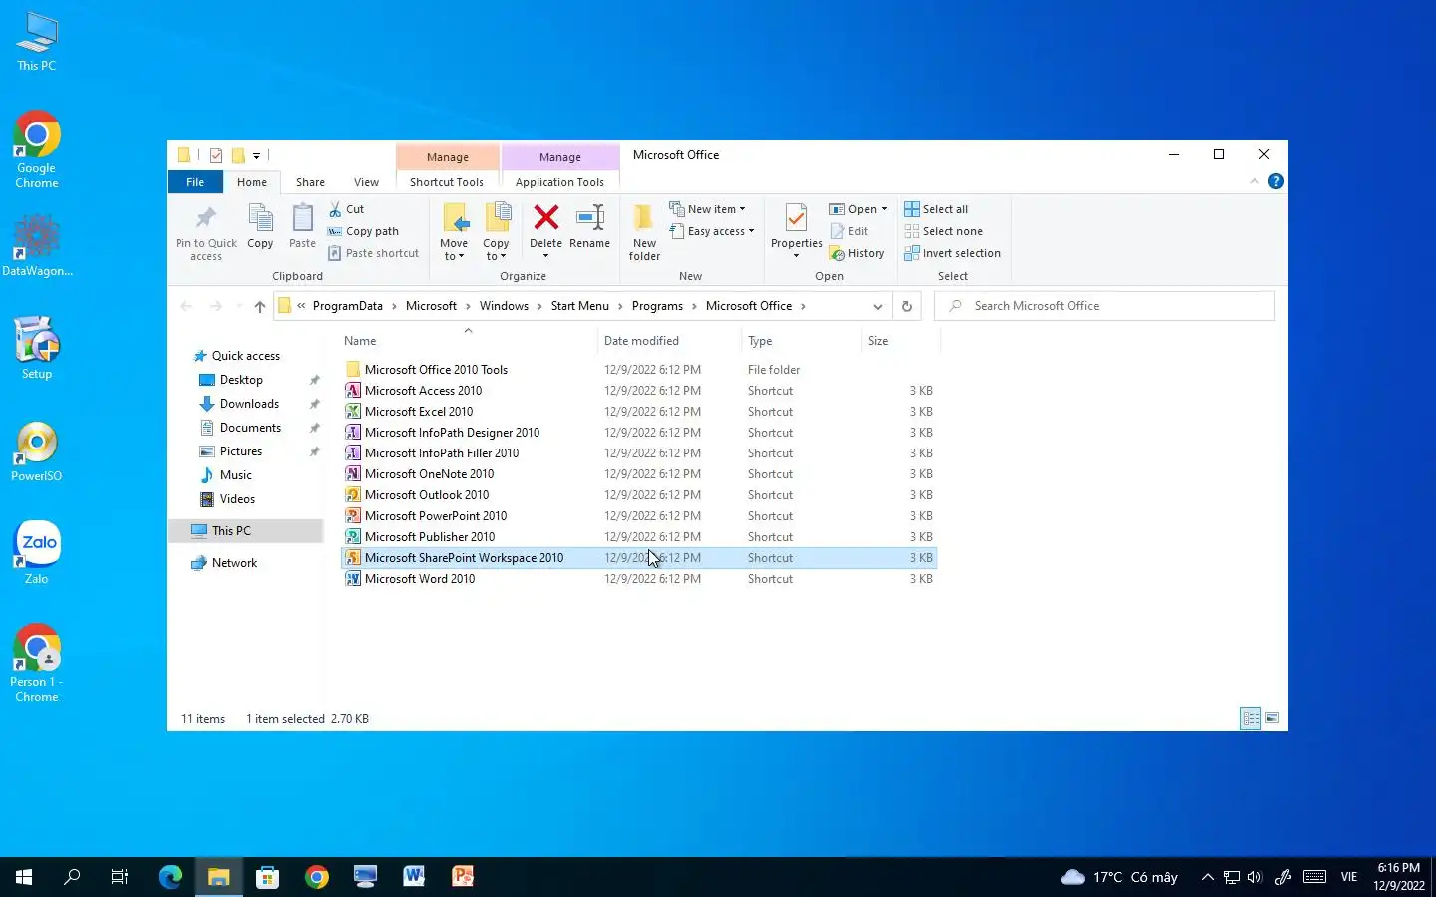Screen dimensions: 1436x897
Task: Collapse the ribbon chevron
Action: tap(1255, 181)
